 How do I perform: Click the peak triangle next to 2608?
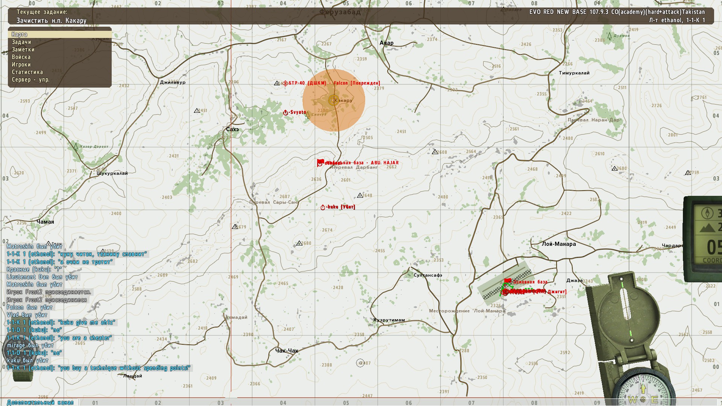pos(435,152)
